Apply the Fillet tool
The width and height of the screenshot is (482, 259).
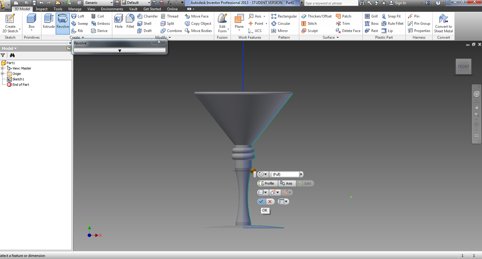point(130,21)
